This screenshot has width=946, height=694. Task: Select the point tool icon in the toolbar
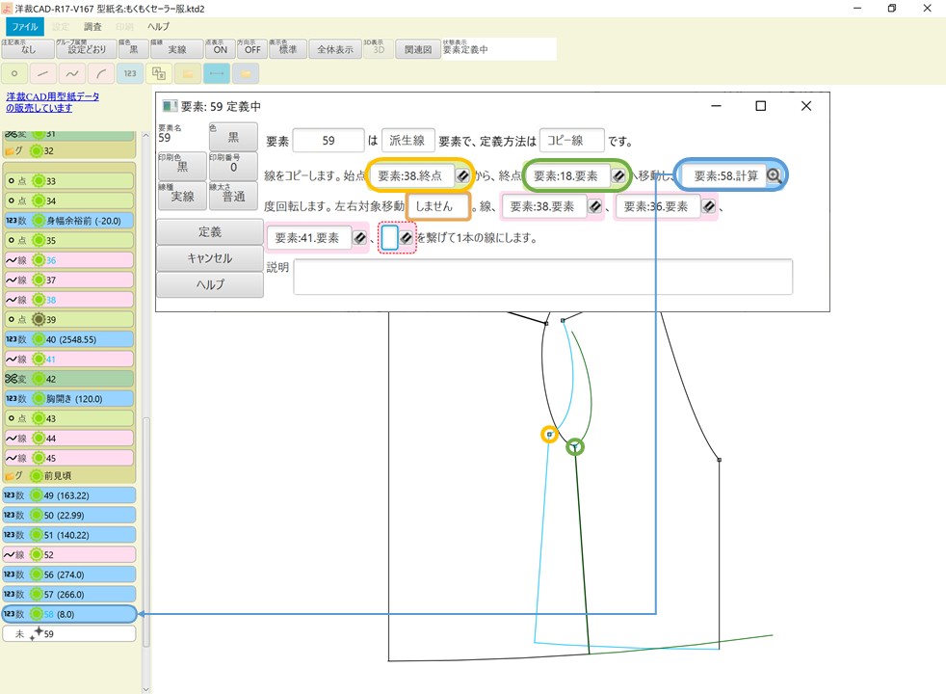[13, 73]
